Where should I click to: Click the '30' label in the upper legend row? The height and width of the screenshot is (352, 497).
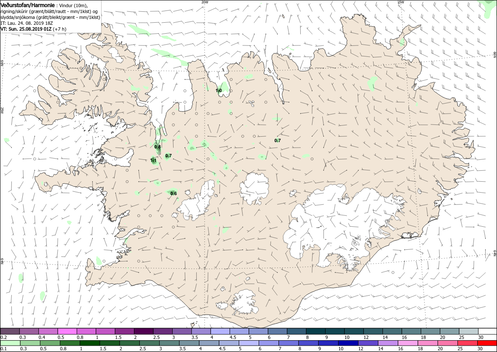[480, 337]
